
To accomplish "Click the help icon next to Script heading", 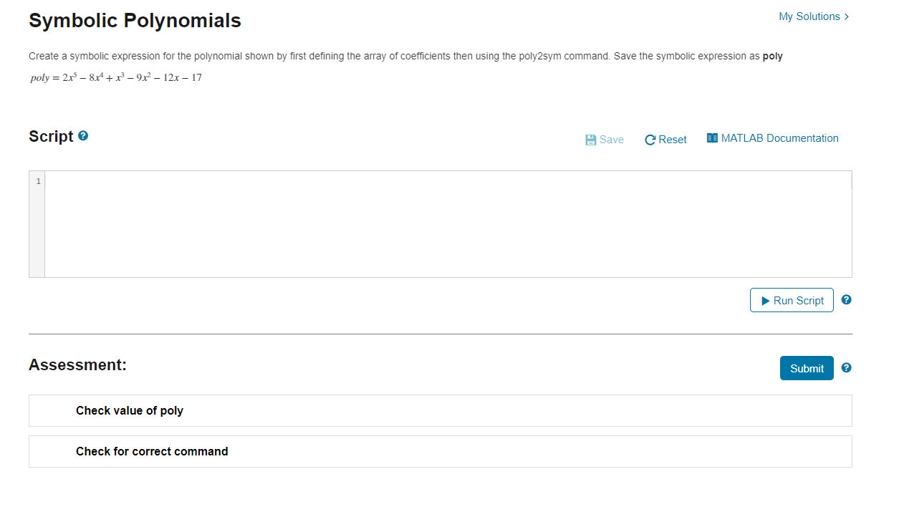I will click(x=83, y=136).
